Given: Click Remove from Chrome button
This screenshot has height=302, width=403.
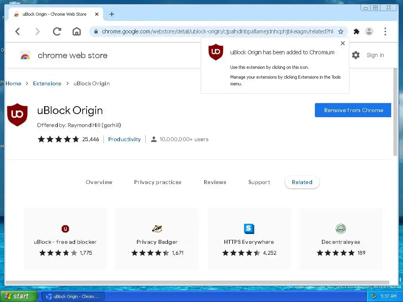Looking at the screenshot, I should (x=353, y=110).
